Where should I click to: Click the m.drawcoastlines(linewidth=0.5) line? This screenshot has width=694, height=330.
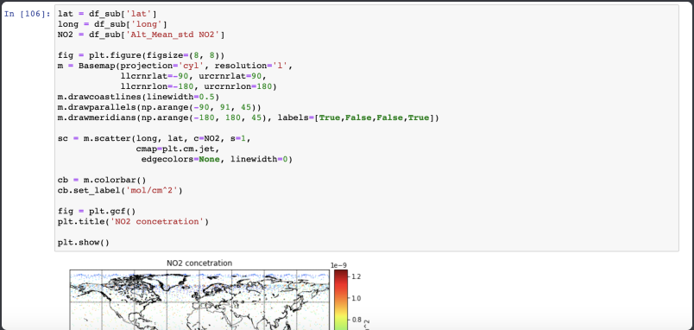click(x=138, y=97)
